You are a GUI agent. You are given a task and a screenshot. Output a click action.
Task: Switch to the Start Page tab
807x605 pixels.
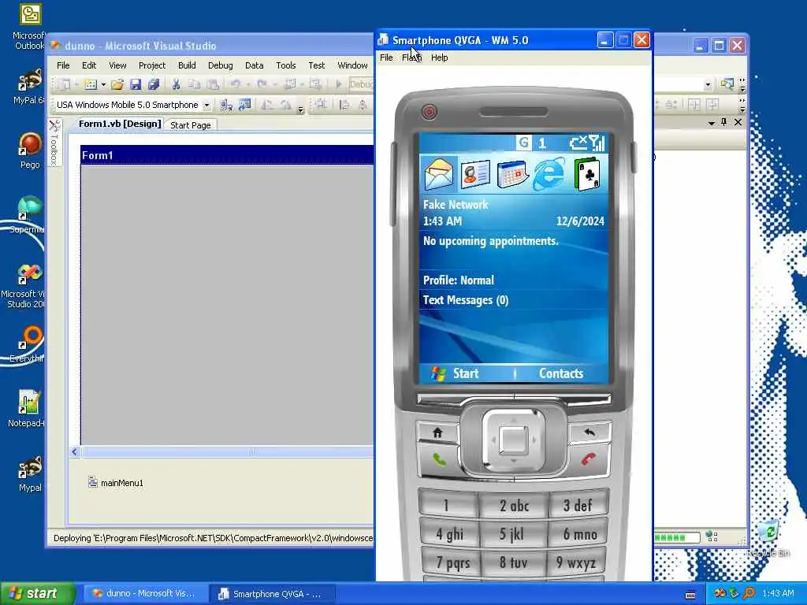pos(191,125)
